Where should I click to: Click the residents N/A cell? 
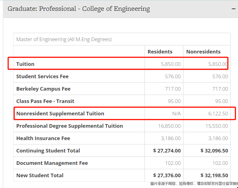[177, 114]
